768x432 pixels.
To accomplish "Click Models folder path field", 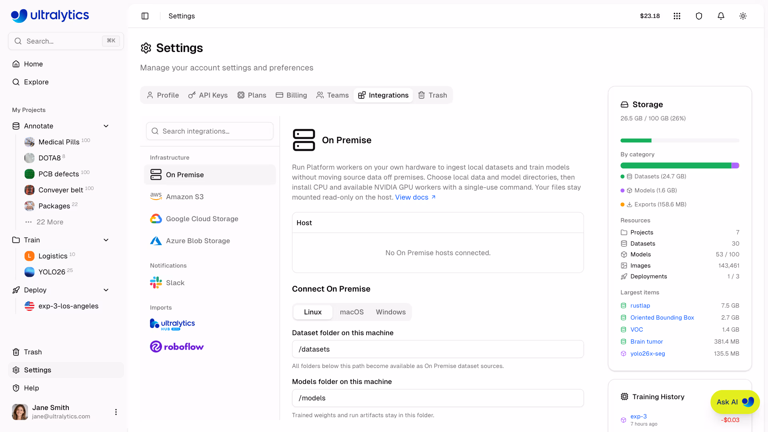I will point(438,398).
